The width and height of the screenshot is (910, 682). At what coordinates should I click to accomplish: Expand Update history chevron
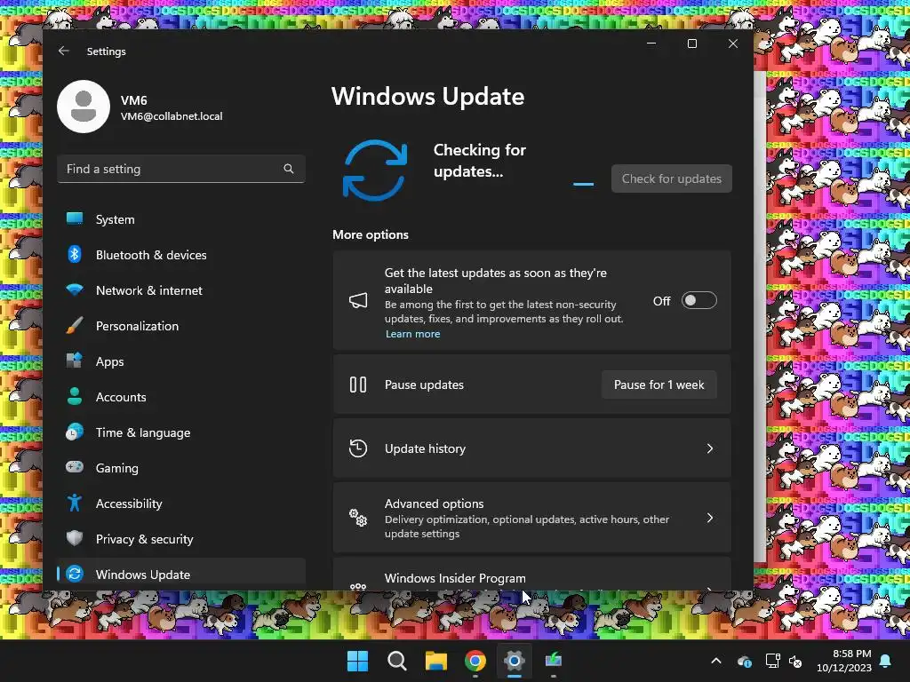(x=710, y=448)
